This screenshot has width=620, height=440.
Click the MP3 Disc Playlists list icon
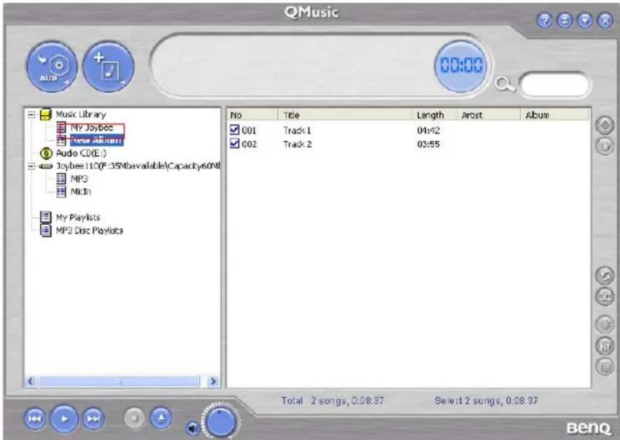pyautogui.click(x=46, y=230)
